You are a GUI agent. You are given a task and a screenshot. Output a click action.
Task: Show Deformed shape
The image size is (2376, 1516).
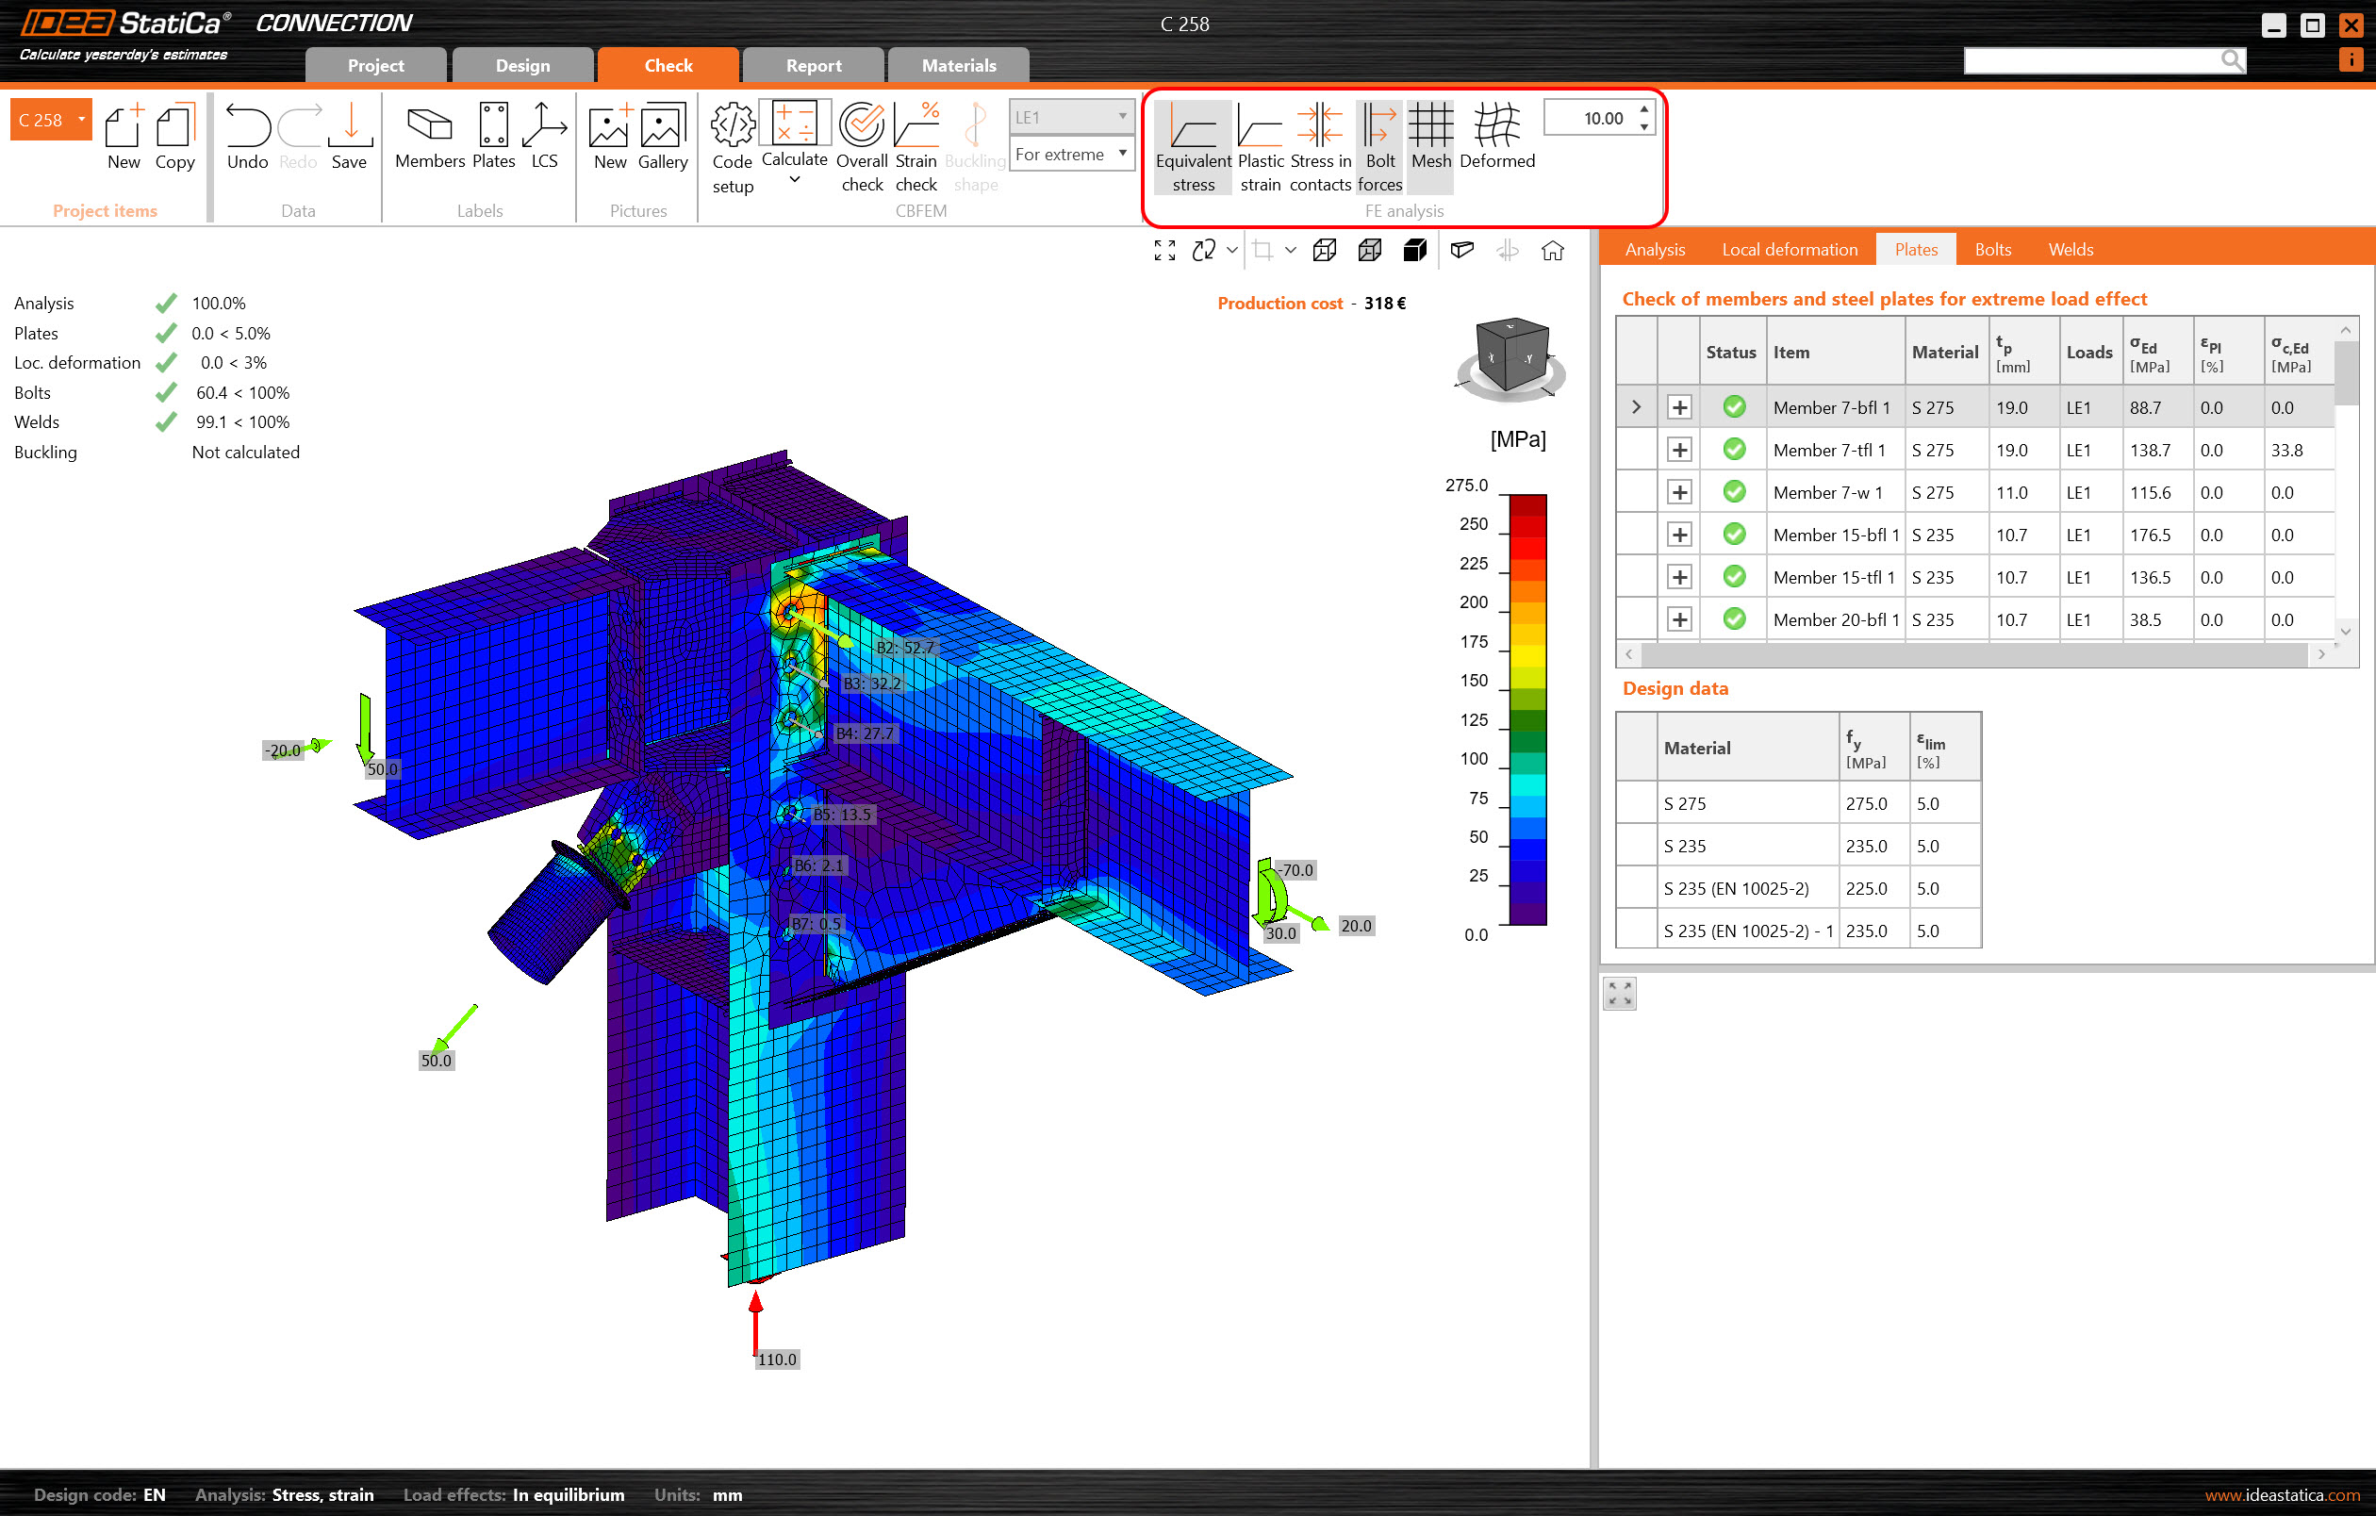tap(1496, 136)
